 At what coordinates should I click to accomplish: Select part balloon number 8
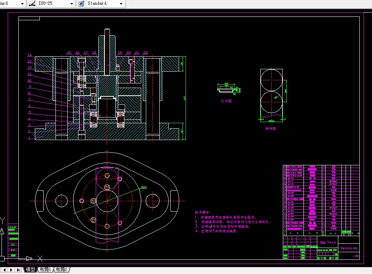[x=29, y=93]
